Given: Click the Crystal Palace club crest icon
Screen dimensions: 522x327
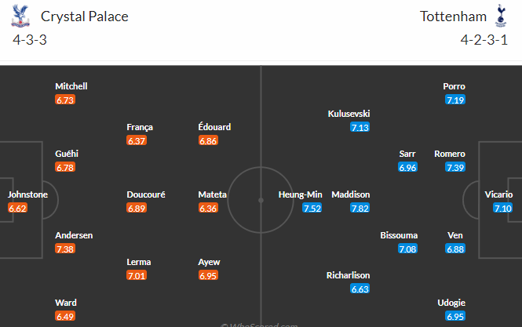Looking at the screenshot, I should (x=20, y=16).
